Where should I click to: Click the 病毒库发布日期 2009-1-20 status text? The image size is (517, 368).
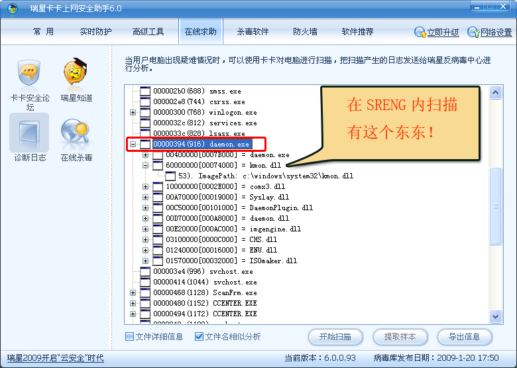click(x=436, y=358)
